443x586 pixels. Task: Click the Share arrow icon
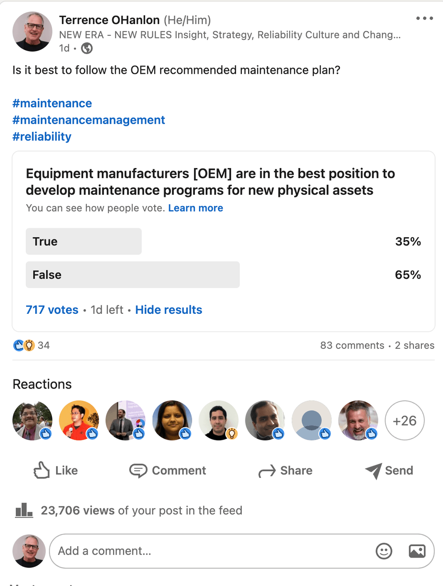coord(266,471)
